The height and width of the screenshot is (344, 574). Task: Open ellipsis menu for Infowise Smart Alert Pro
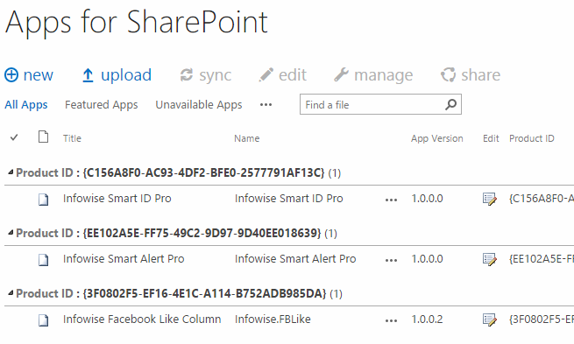click(391, 260)
